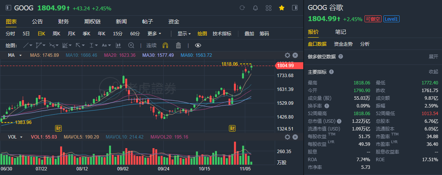Open the VOL indicator settings gear

click(287, 137)
